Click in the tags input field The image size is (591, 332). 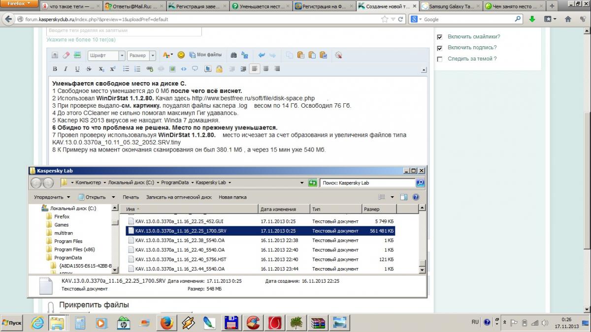[124, 31]
